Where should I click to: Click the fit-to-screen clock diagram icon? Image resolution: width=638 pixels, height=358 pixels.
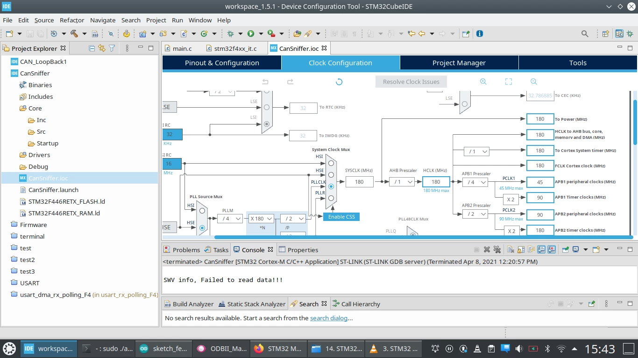pos(509,82)
